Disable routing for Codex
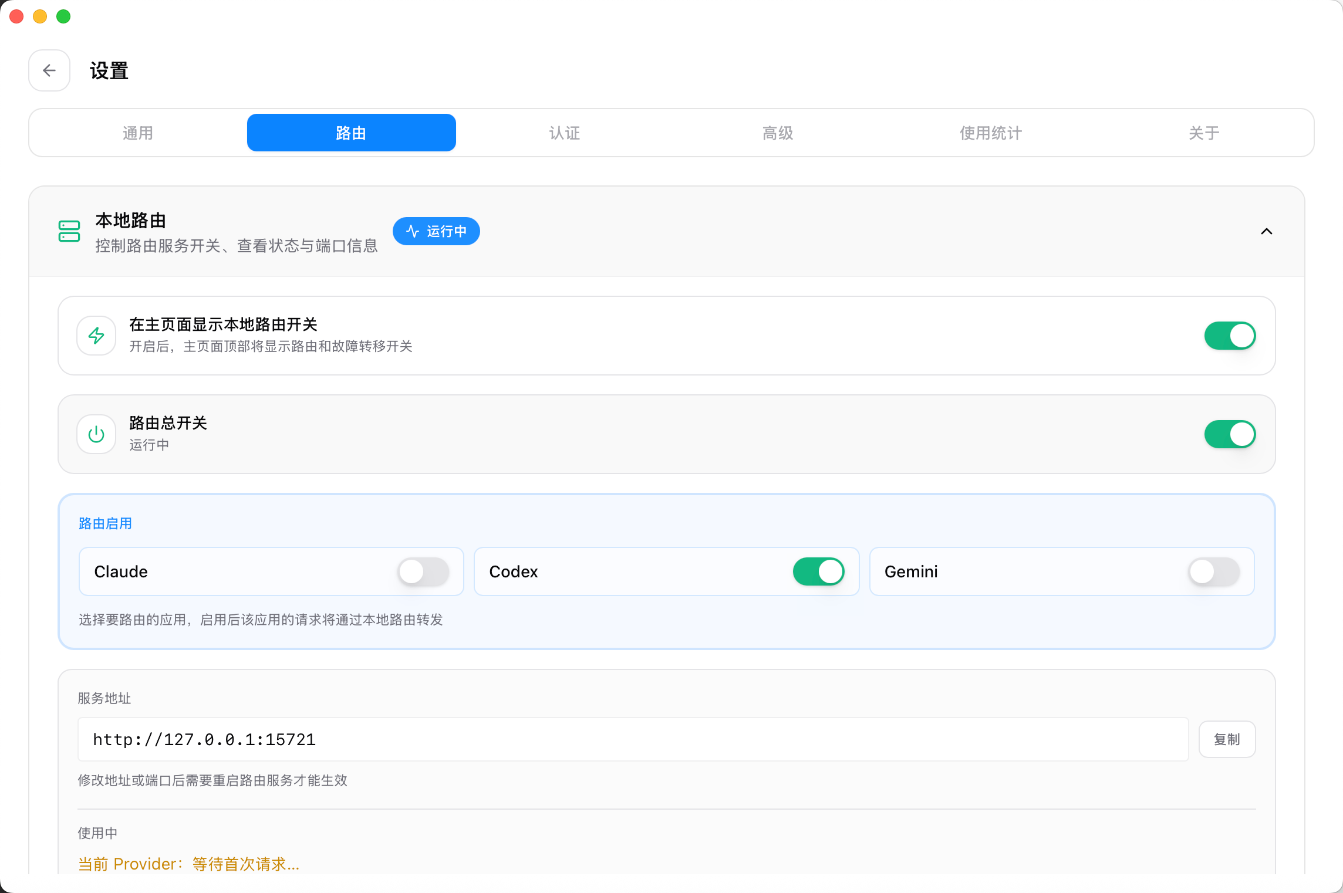 pos(818,571)
